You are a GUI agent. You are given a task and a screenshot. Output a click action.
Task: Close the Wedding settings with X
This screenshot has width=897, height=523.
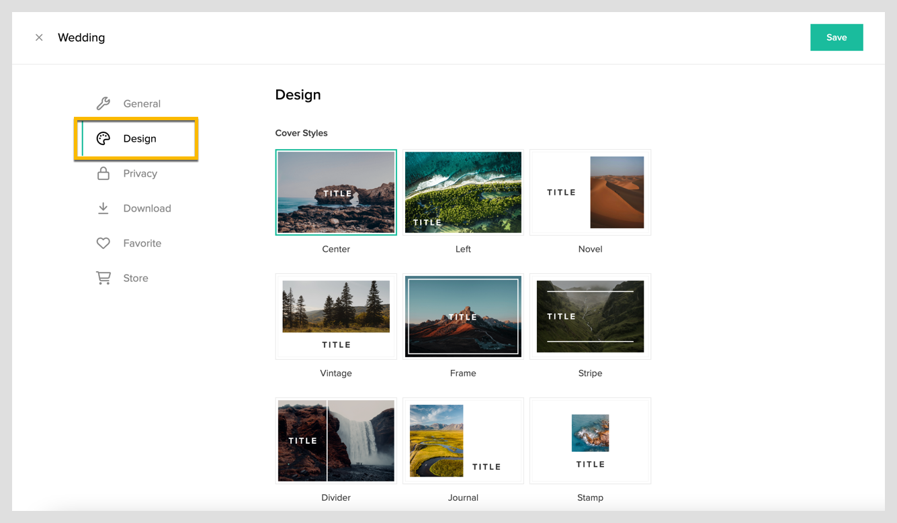pyautogui.click(x=39, y=38)
